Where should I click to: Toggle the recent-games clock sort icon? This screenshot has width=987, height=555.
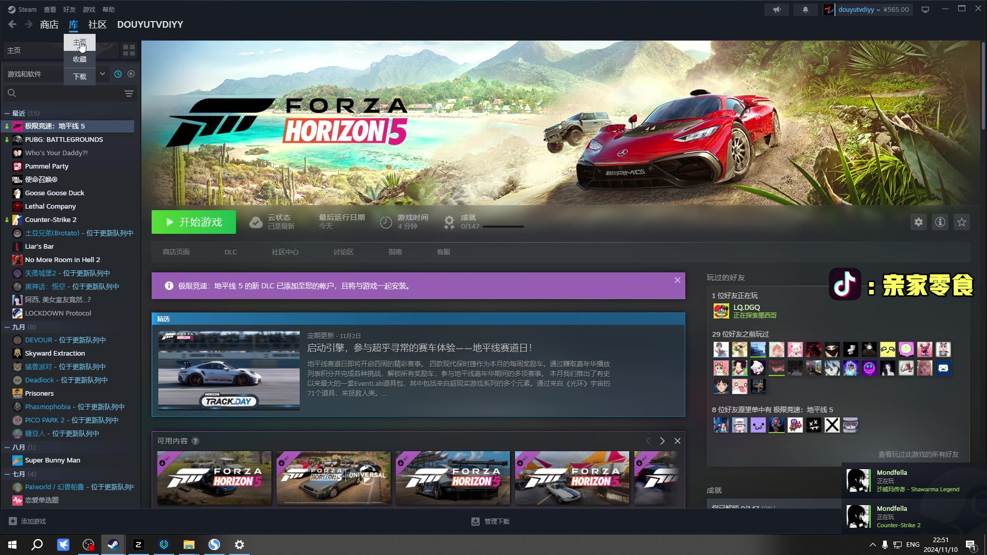click(118, 74)
